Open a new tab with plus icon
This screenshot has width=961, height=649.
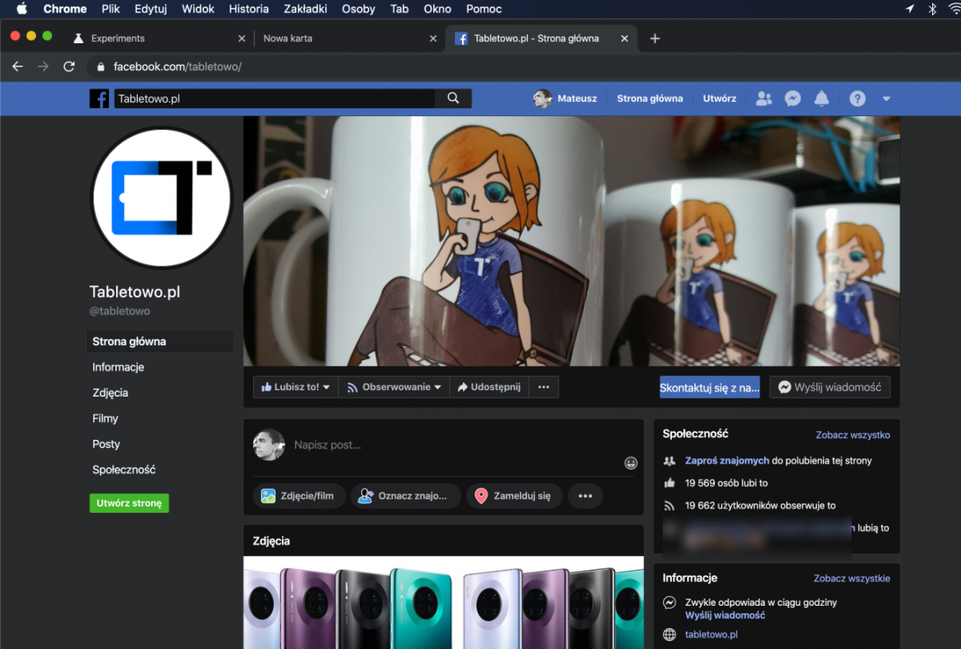pos(655,38)
